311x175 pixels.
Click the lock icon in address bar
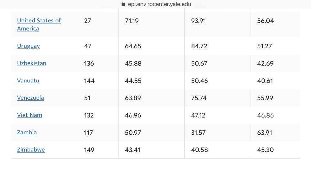123,4
